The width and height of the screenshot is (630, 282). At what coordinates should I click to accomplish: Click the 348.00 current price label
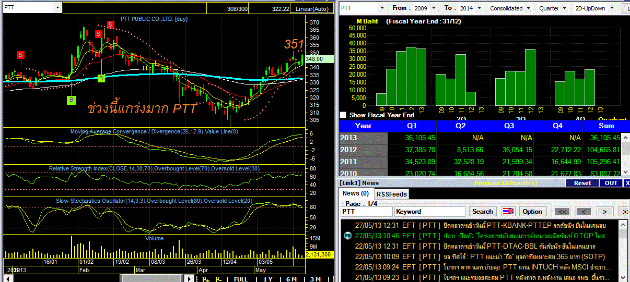click(320, 59)
